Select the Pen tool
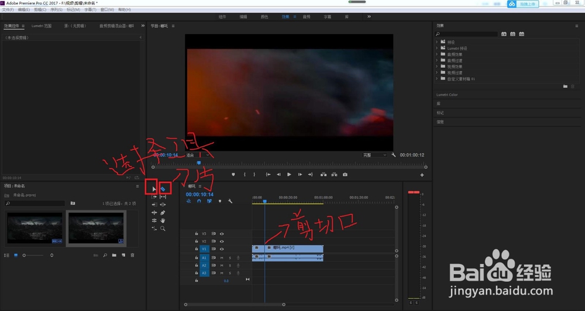Viewport: 585px width, 311px height. coord(163,213)
